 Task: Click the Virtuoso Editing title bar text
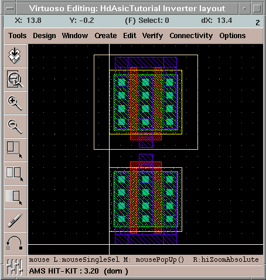coord(127,8)
